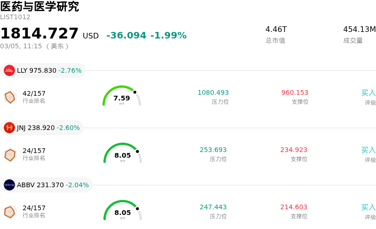376x229 pixels.
Task: Click JNJ 8.05 score gauge
Action: tap(123, 153)
